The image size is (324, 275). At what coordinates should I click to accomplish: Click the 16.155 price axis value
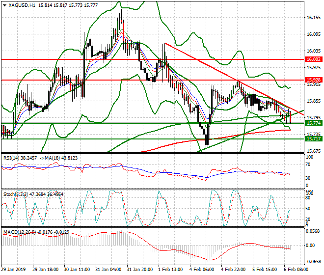pos(314,18)
